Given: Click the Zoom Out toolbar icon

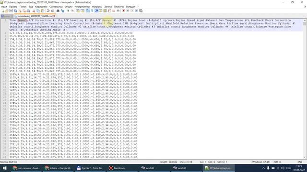Looking at the screenshot, I should point(72,11).
